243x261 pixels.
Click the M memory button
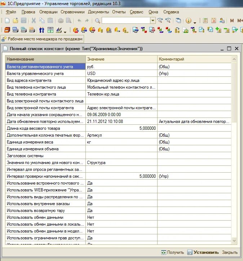[232, 21]
